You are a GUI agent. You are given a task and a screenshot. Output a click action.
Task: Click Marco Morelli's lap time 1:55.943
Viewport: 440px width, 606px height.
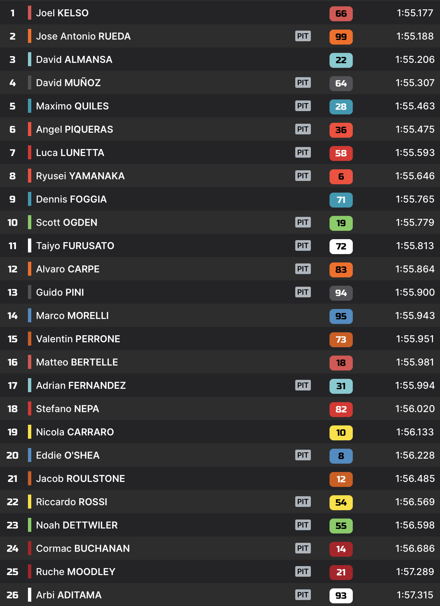click(x=415, y=316)
